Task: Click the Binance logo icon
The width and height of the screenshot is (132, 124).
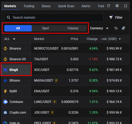Action: 5,49
